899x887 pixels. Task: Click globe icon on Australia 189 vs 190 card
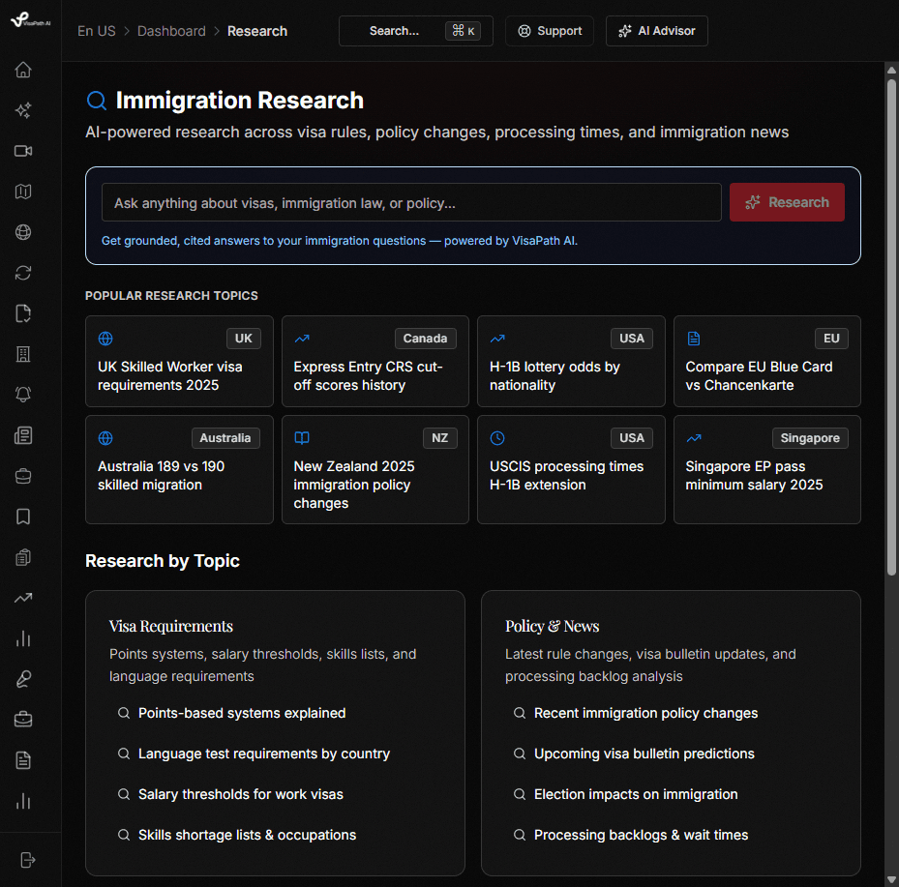[105, 438]
